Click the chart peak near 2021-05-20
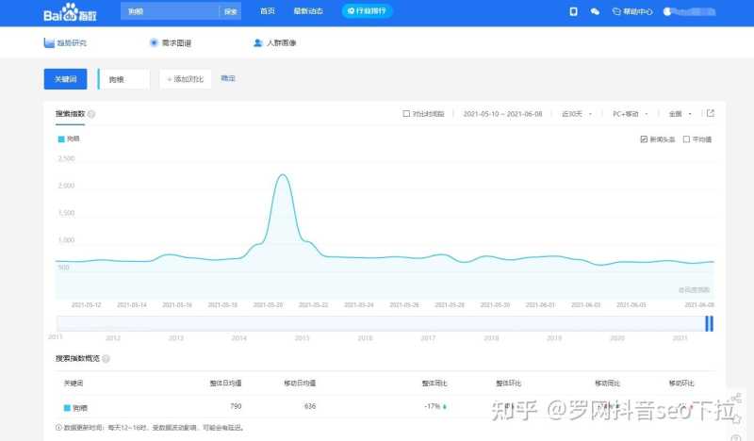Screen dimensions: 754x441 coord(283,175)
